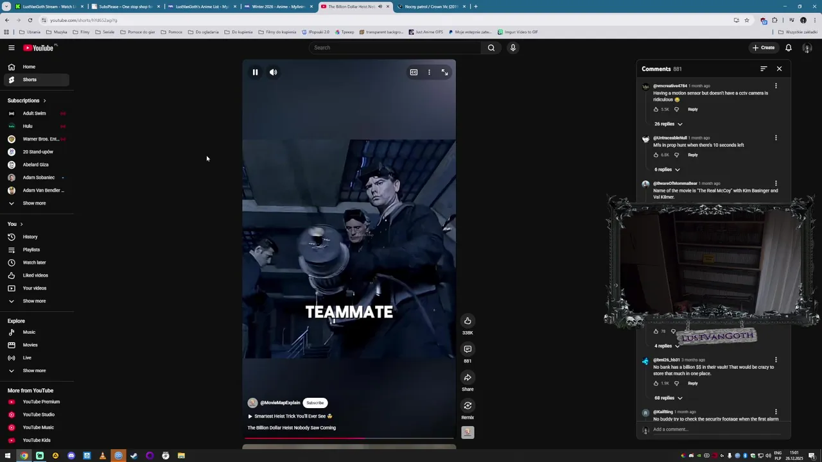Open Liked videos in the sidebar

[36, 275]
